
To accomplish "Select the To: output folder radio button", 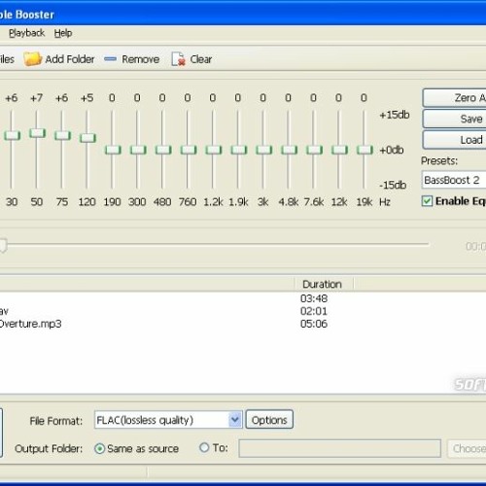I will (x=204, y=448).
